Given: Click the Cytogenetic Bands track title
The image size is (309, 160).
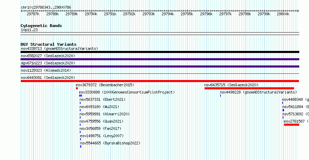Looking at the screenshot, I should (x=41, y=26).
